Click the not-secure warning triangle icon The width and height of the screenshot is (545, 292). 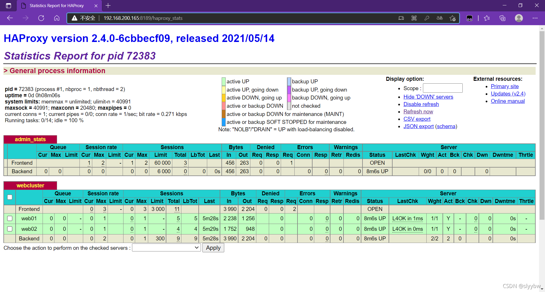(x=74, y=18)
